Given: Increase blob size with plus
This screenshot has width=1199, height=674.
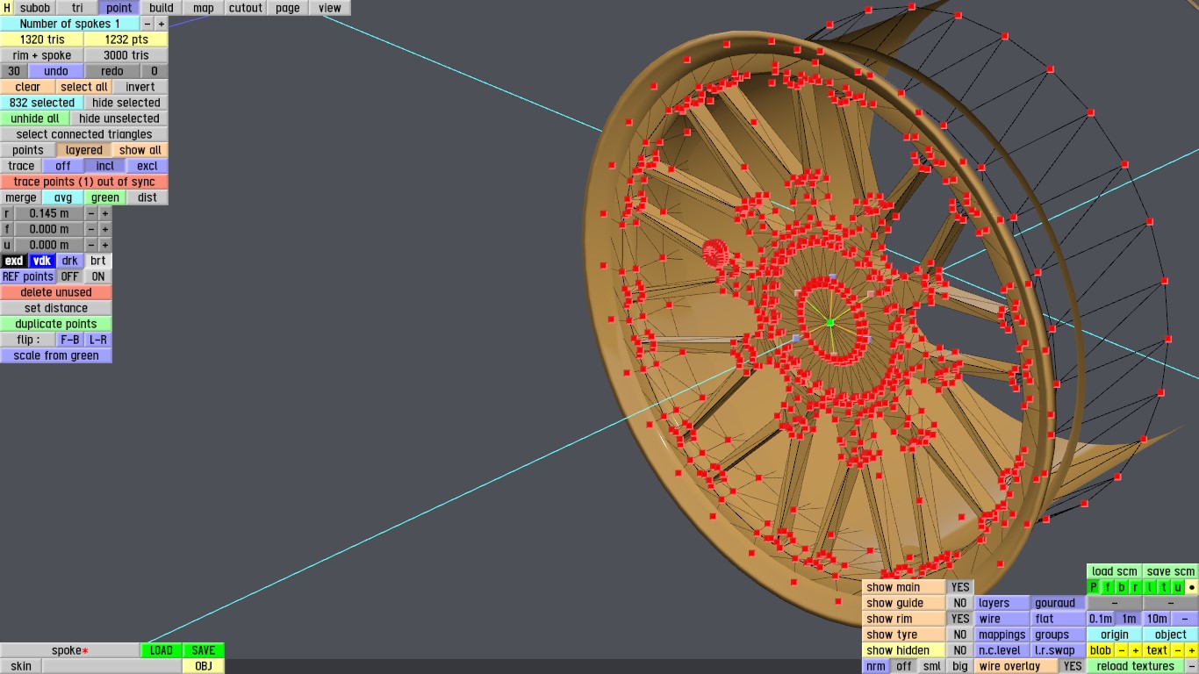Looking at the screenshot, I should point(1136,650).
